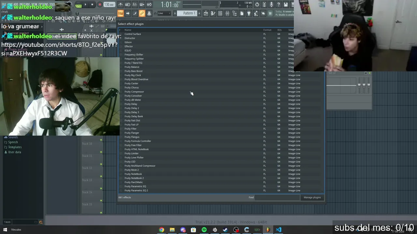Screen dimensions: 417x234
Task: Toggle Song/Pattern mode switch
Action: tap(79, 5)
